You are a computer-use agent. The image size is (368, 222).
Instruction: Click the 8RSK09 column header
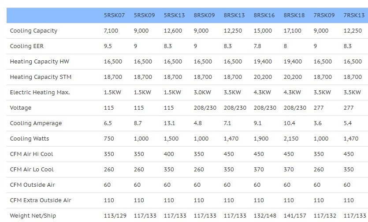point(204,15)
